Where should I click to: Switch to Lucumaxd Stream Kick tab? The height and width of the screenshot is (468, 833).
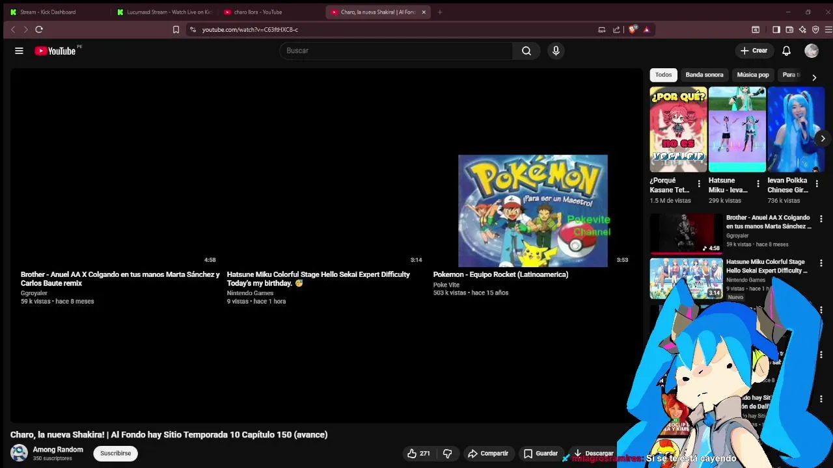pyautogui.click(x=164, y=12)
